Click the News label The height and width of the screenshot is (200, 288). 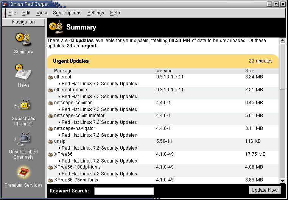click(23, 85)
